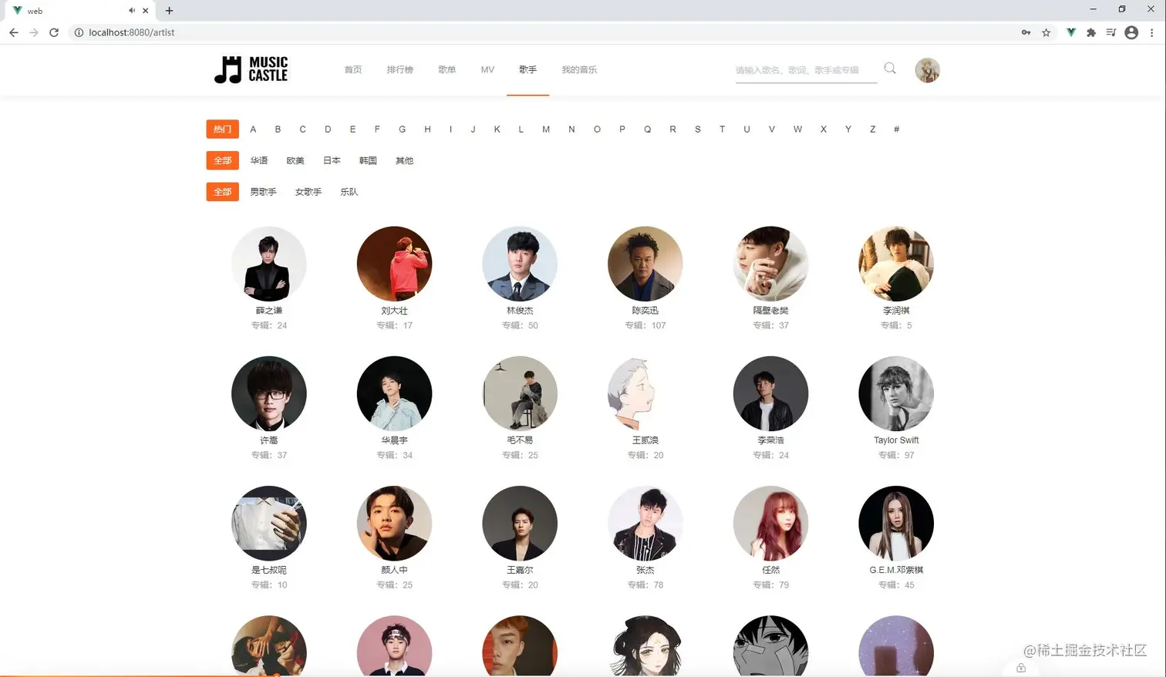This screenshot has height=677, width=1166.
Task: Open G.E.M.邓紫棋 artist photo
Action: pos(896,524)
